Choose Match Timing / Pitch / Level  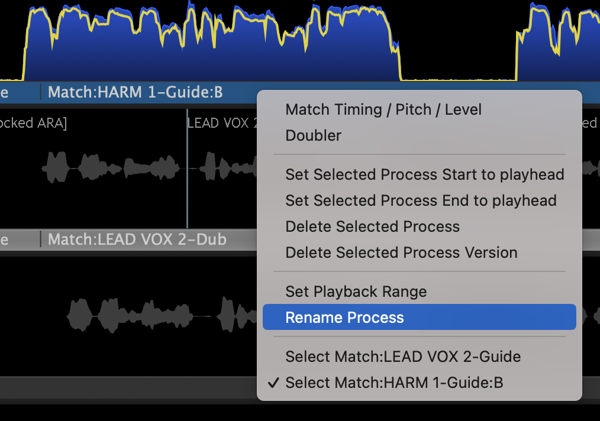(x=383, y=109)
